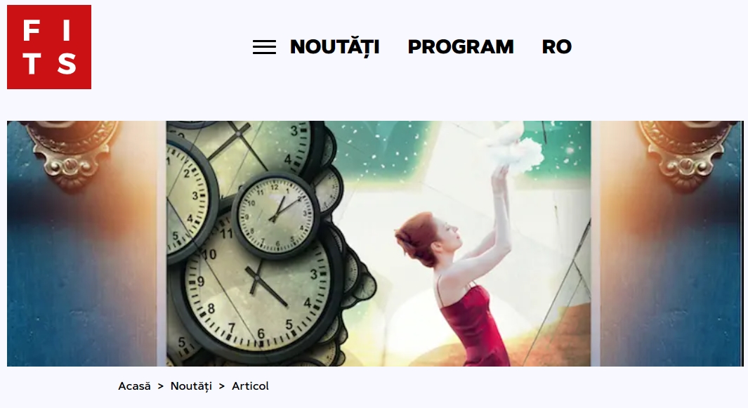Click the breadcrumb separator before Articol
The image size is (748, 408).
pos(222,386)
